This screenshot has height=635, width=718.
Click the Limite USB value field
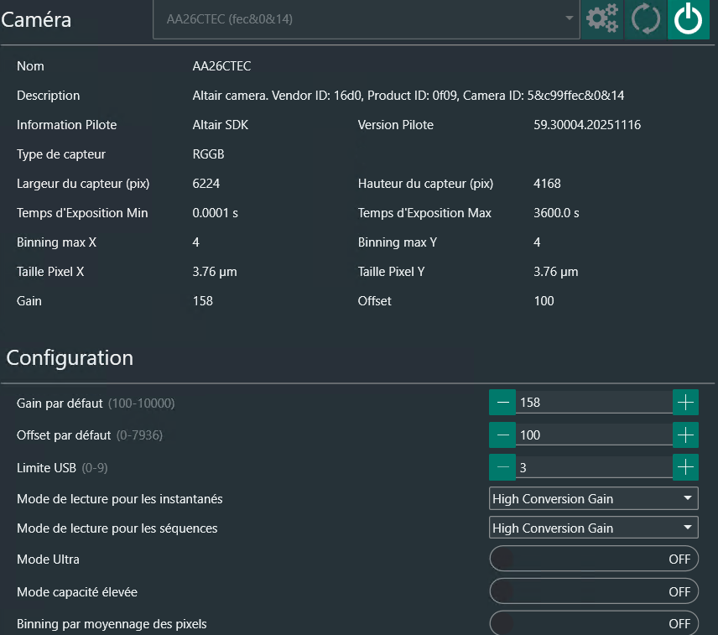(594, 467)
